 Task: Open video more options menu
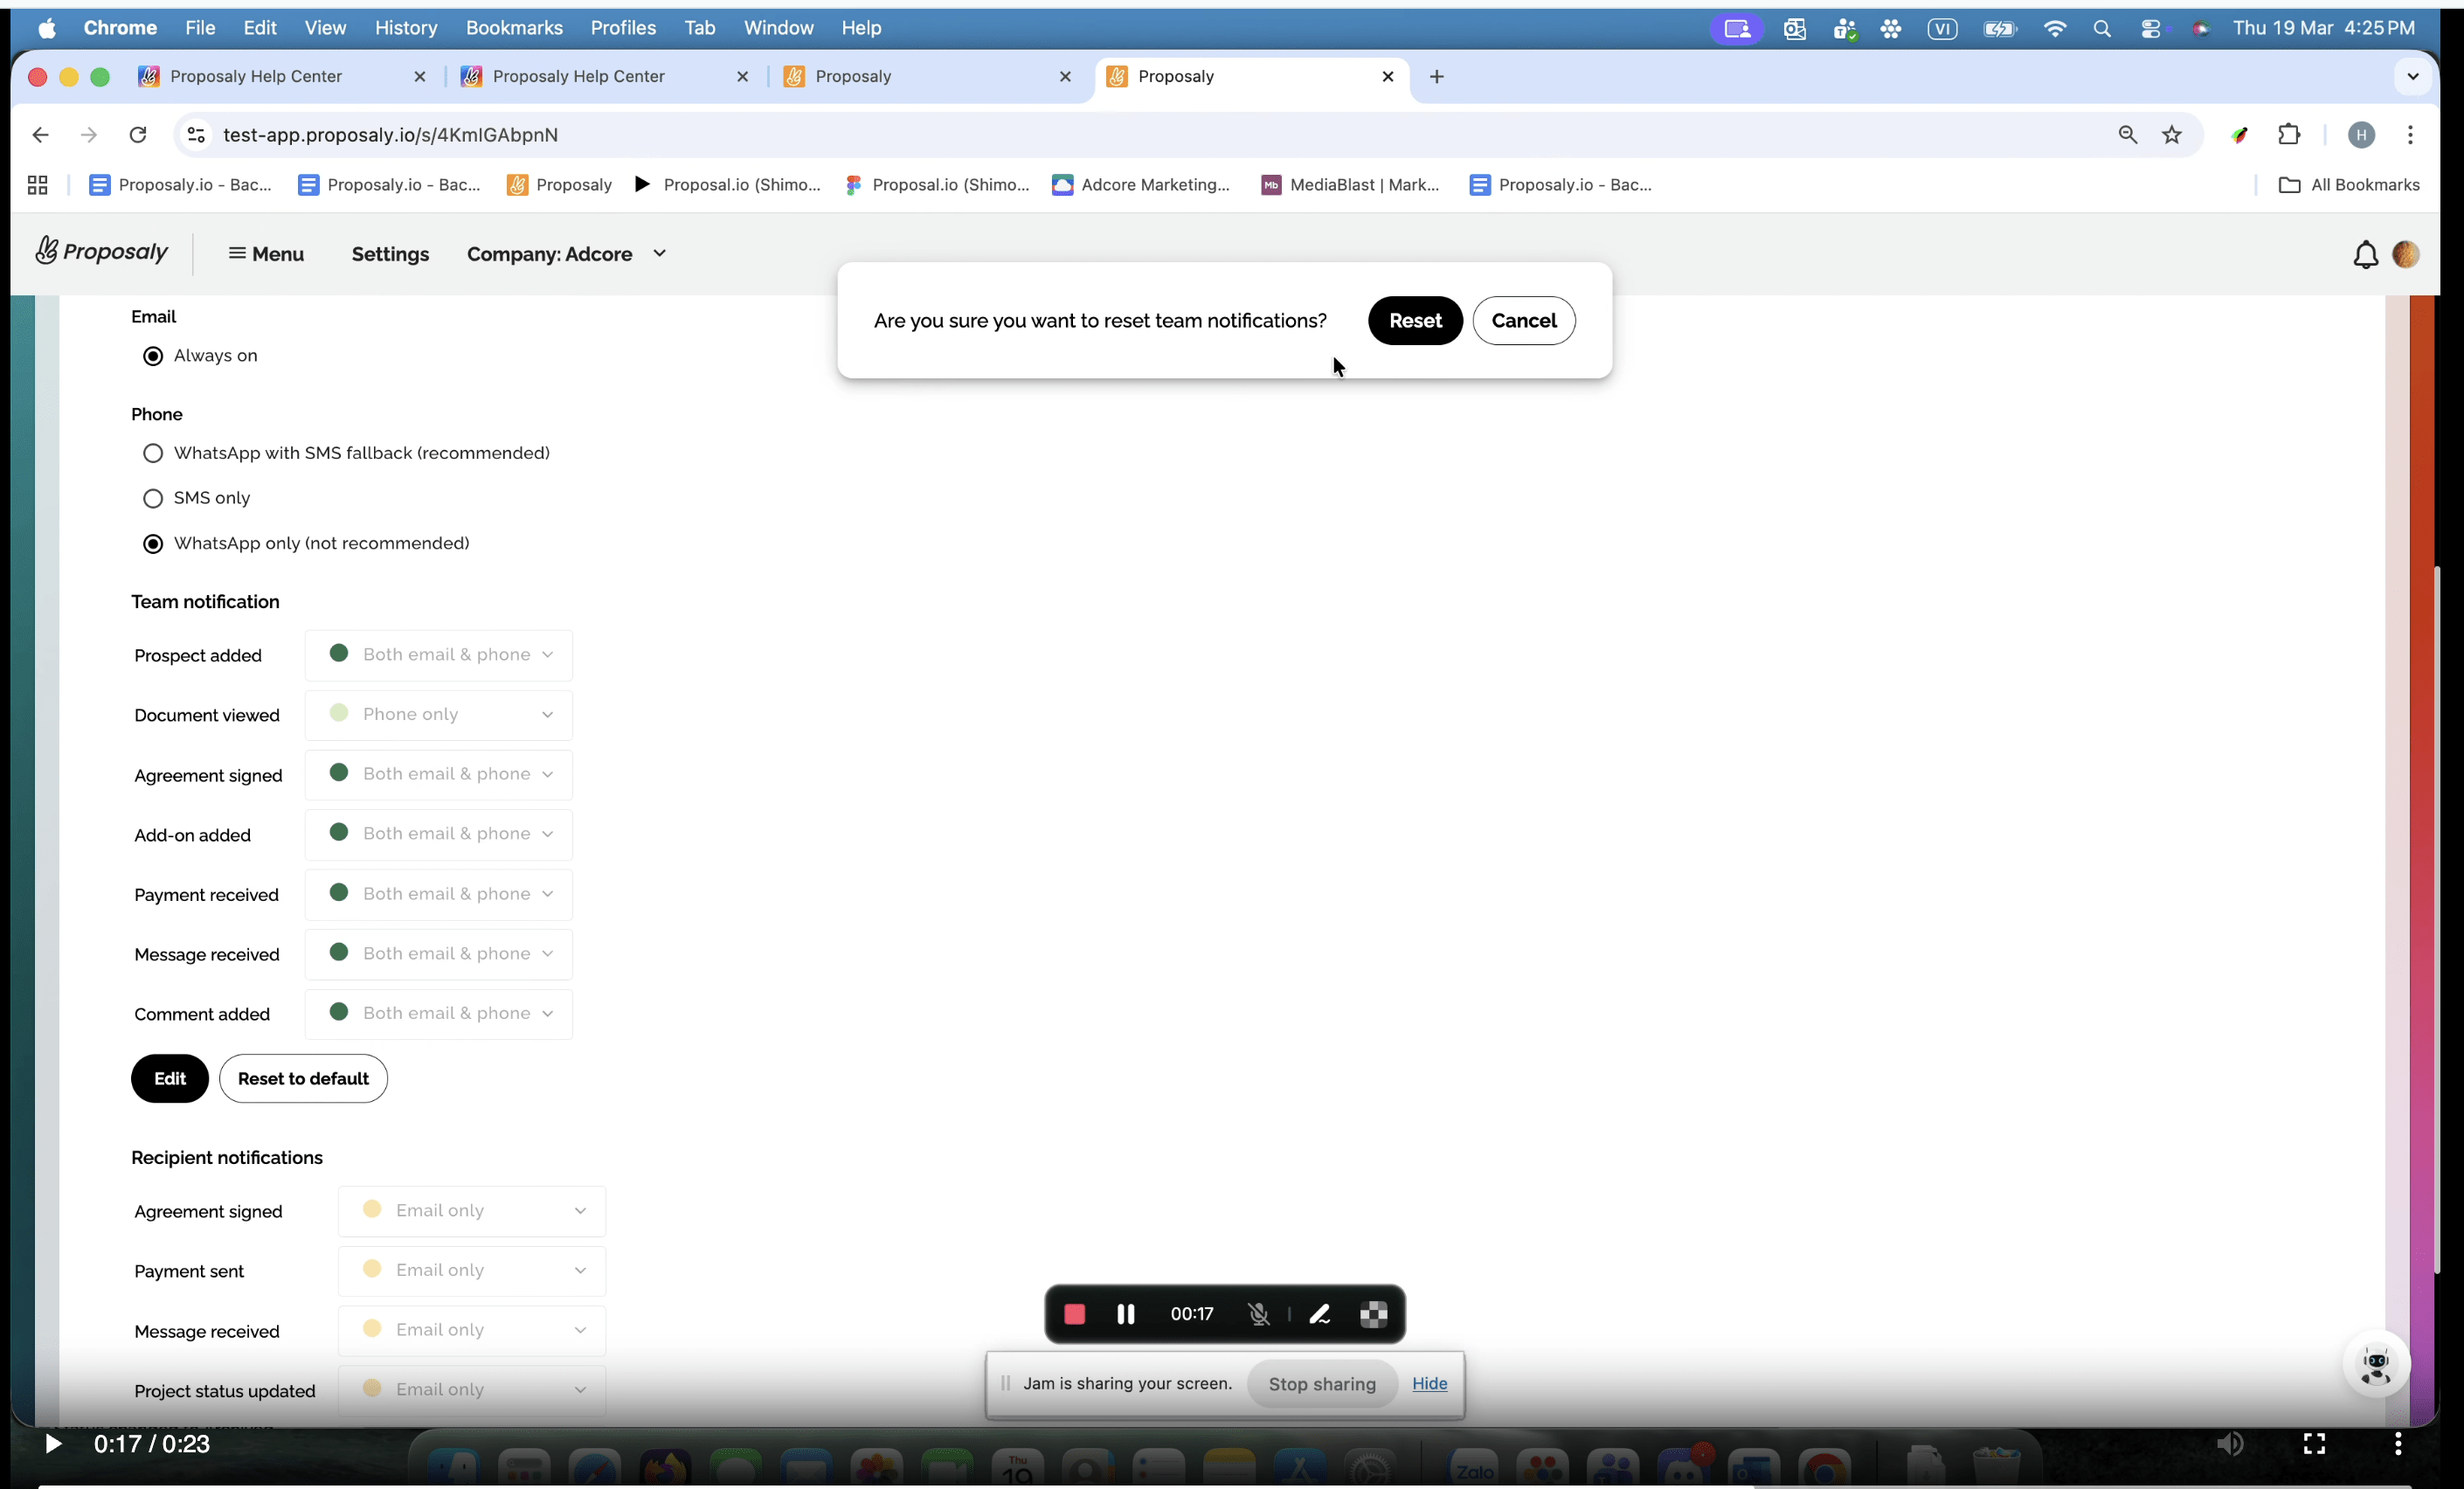(x=2398, y=1444)
